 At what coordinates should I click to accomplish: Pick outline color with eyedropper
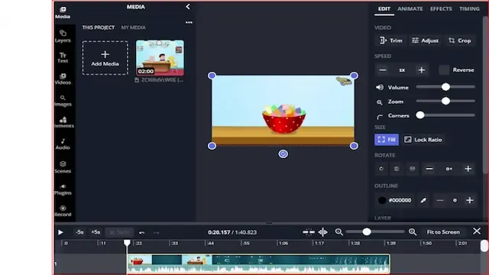423,200
